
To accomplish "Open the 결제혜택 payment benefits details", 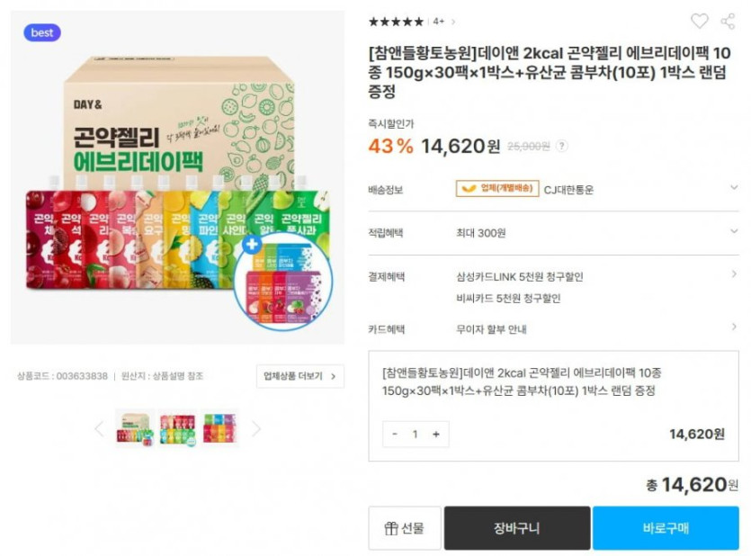I will click(x=733, y=275).
